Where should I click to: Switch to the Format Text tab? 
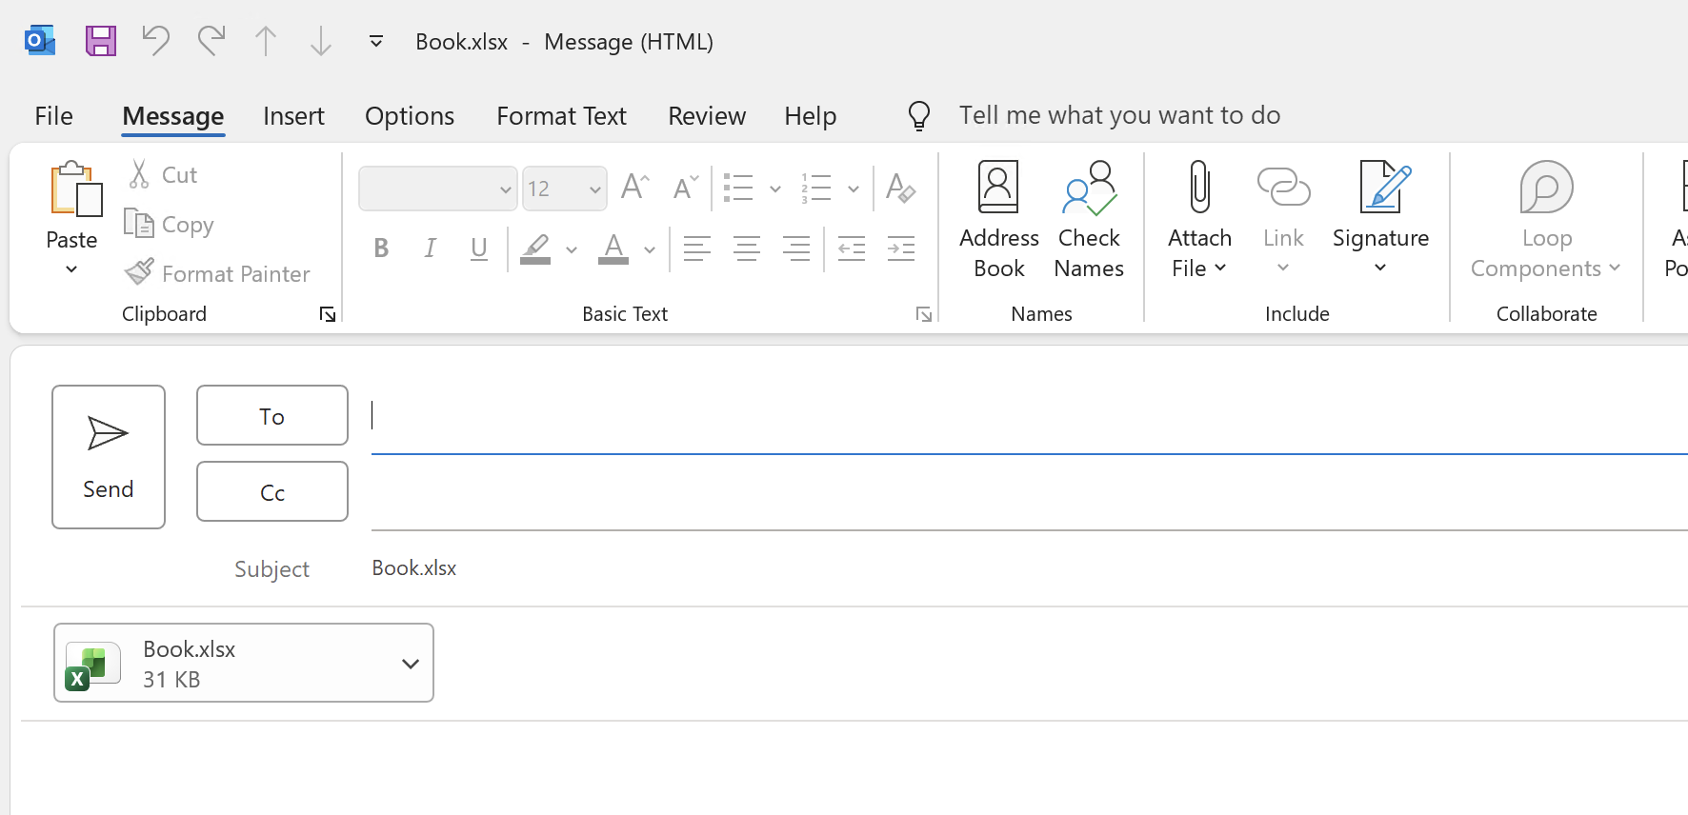pos(561,115)
